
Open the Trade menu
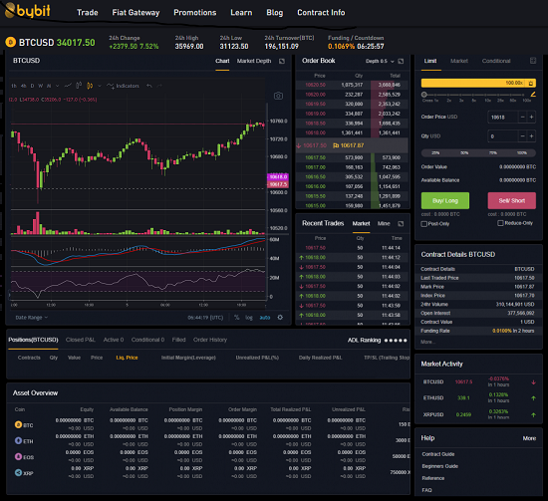point(88,13)
